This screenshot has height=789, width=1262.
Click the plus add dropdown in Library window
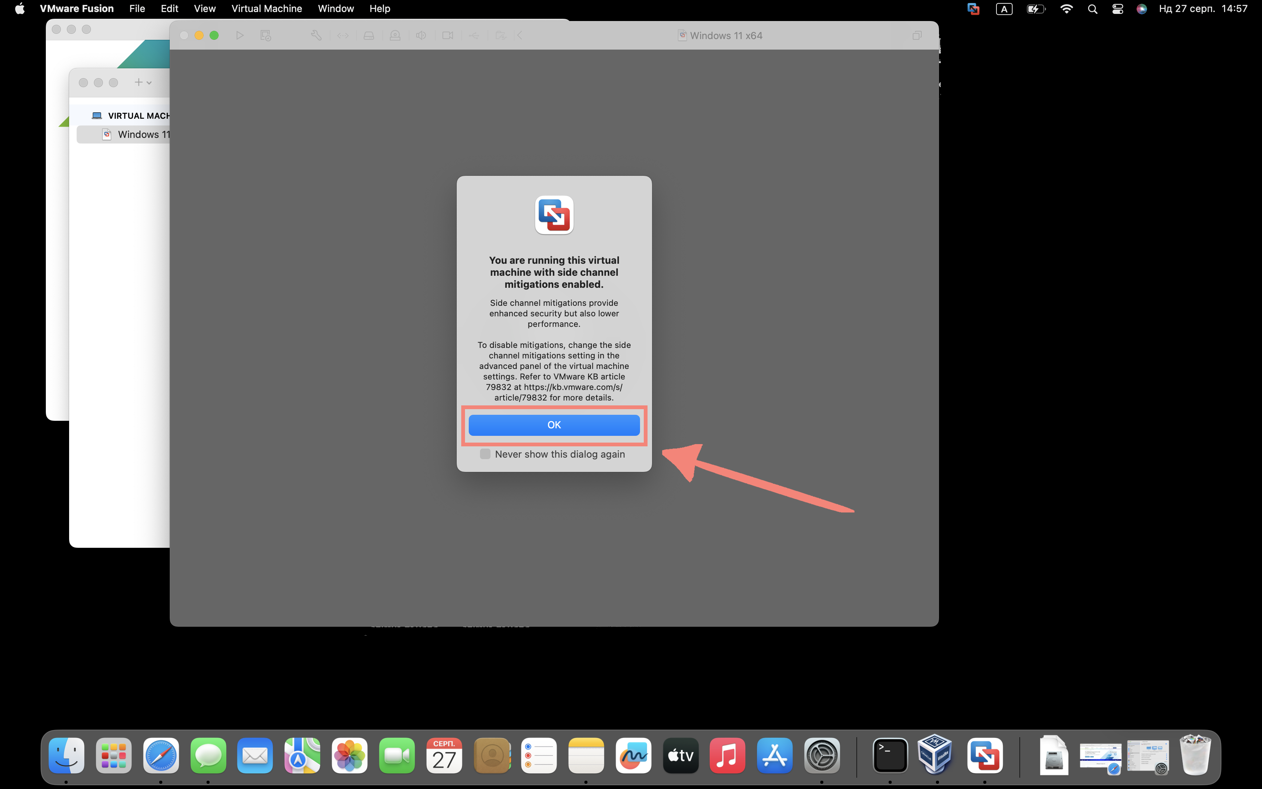[142, 82]
